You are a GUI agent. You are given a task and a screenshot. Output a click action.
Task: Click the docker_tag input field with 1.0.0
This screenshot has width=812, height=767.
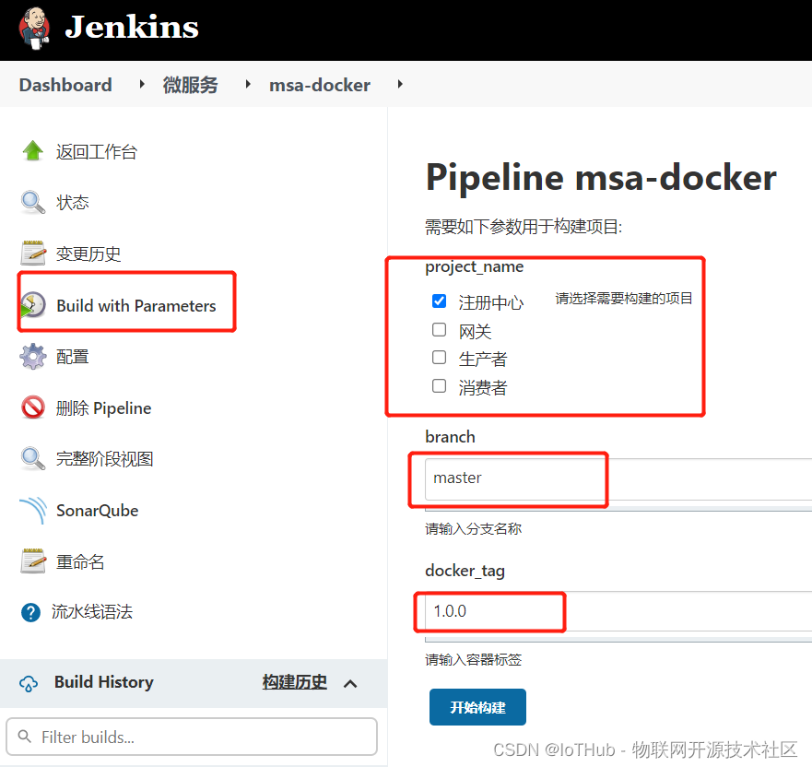coord(618,611)
